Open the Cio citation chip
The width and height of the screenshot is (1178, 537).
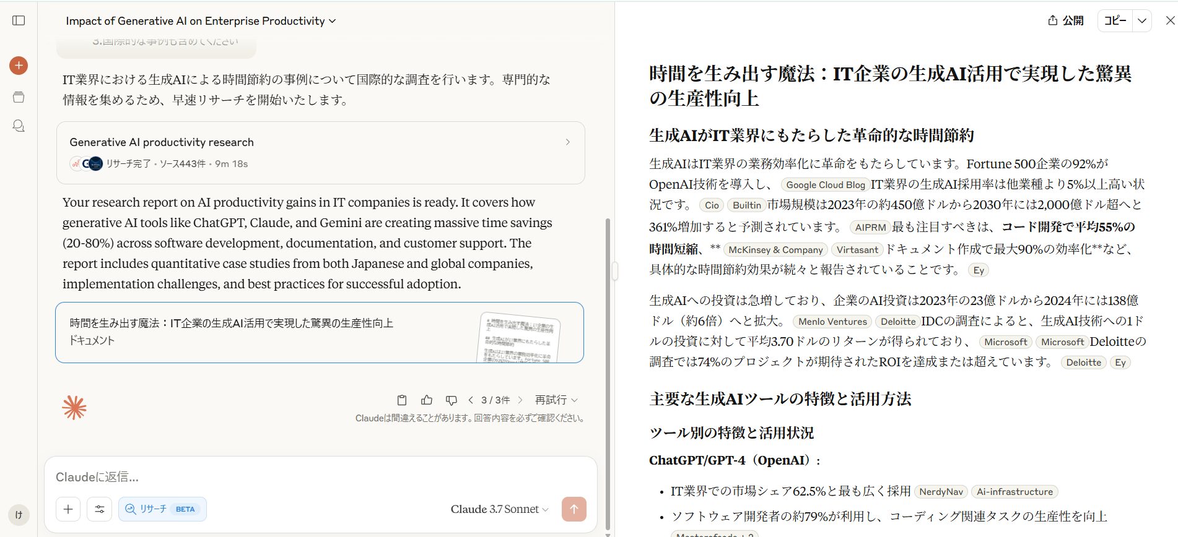712,205
